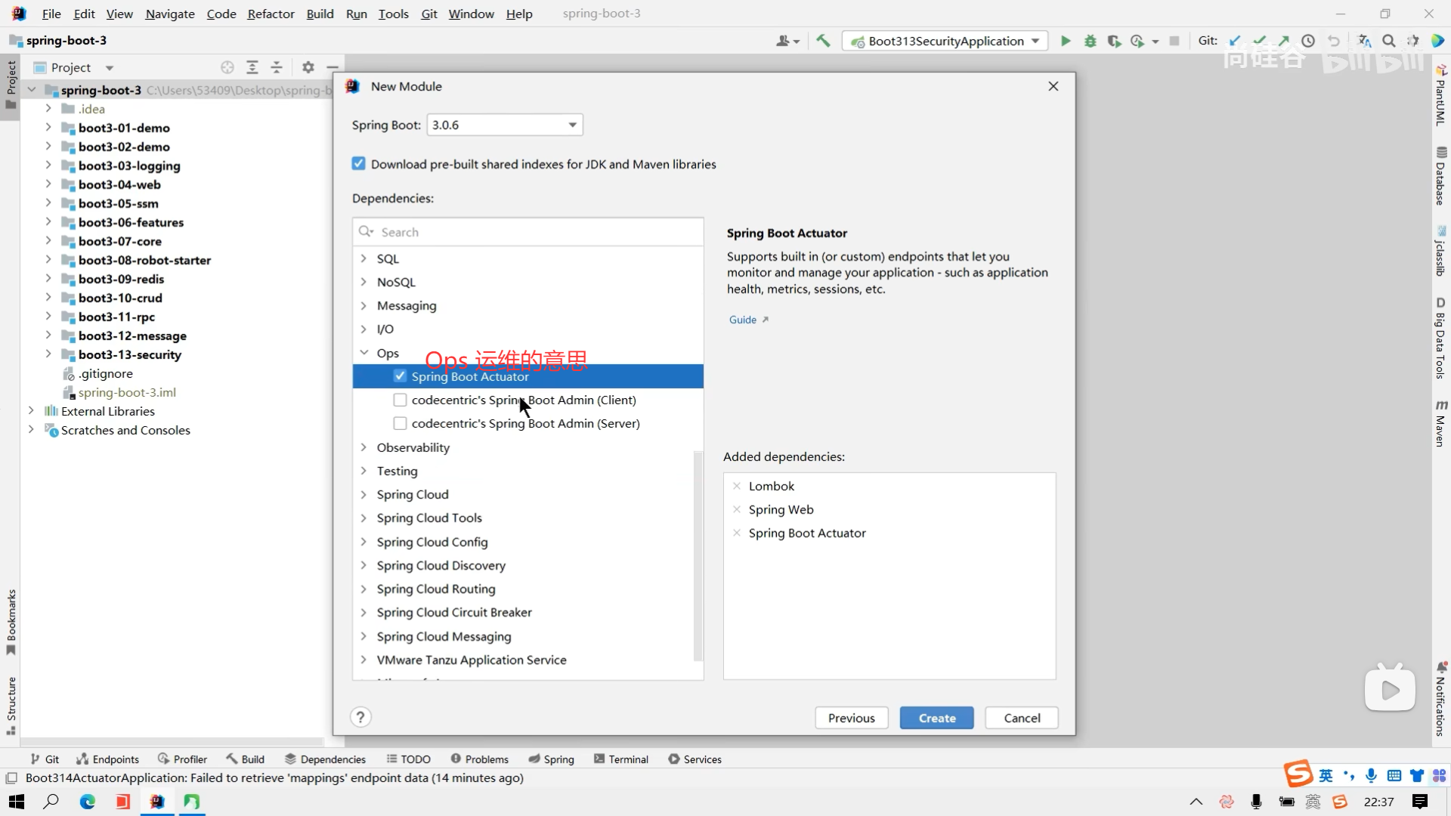This screenshot has height=816, width=1451.
Task: Click the Debug bug icon in the toolbar
Action: tap(1090, 41)
